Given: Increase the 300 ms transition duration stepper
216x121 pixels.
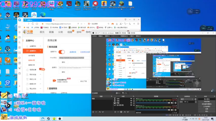Looking at the screenshot, I should click(x=196, y=101).
